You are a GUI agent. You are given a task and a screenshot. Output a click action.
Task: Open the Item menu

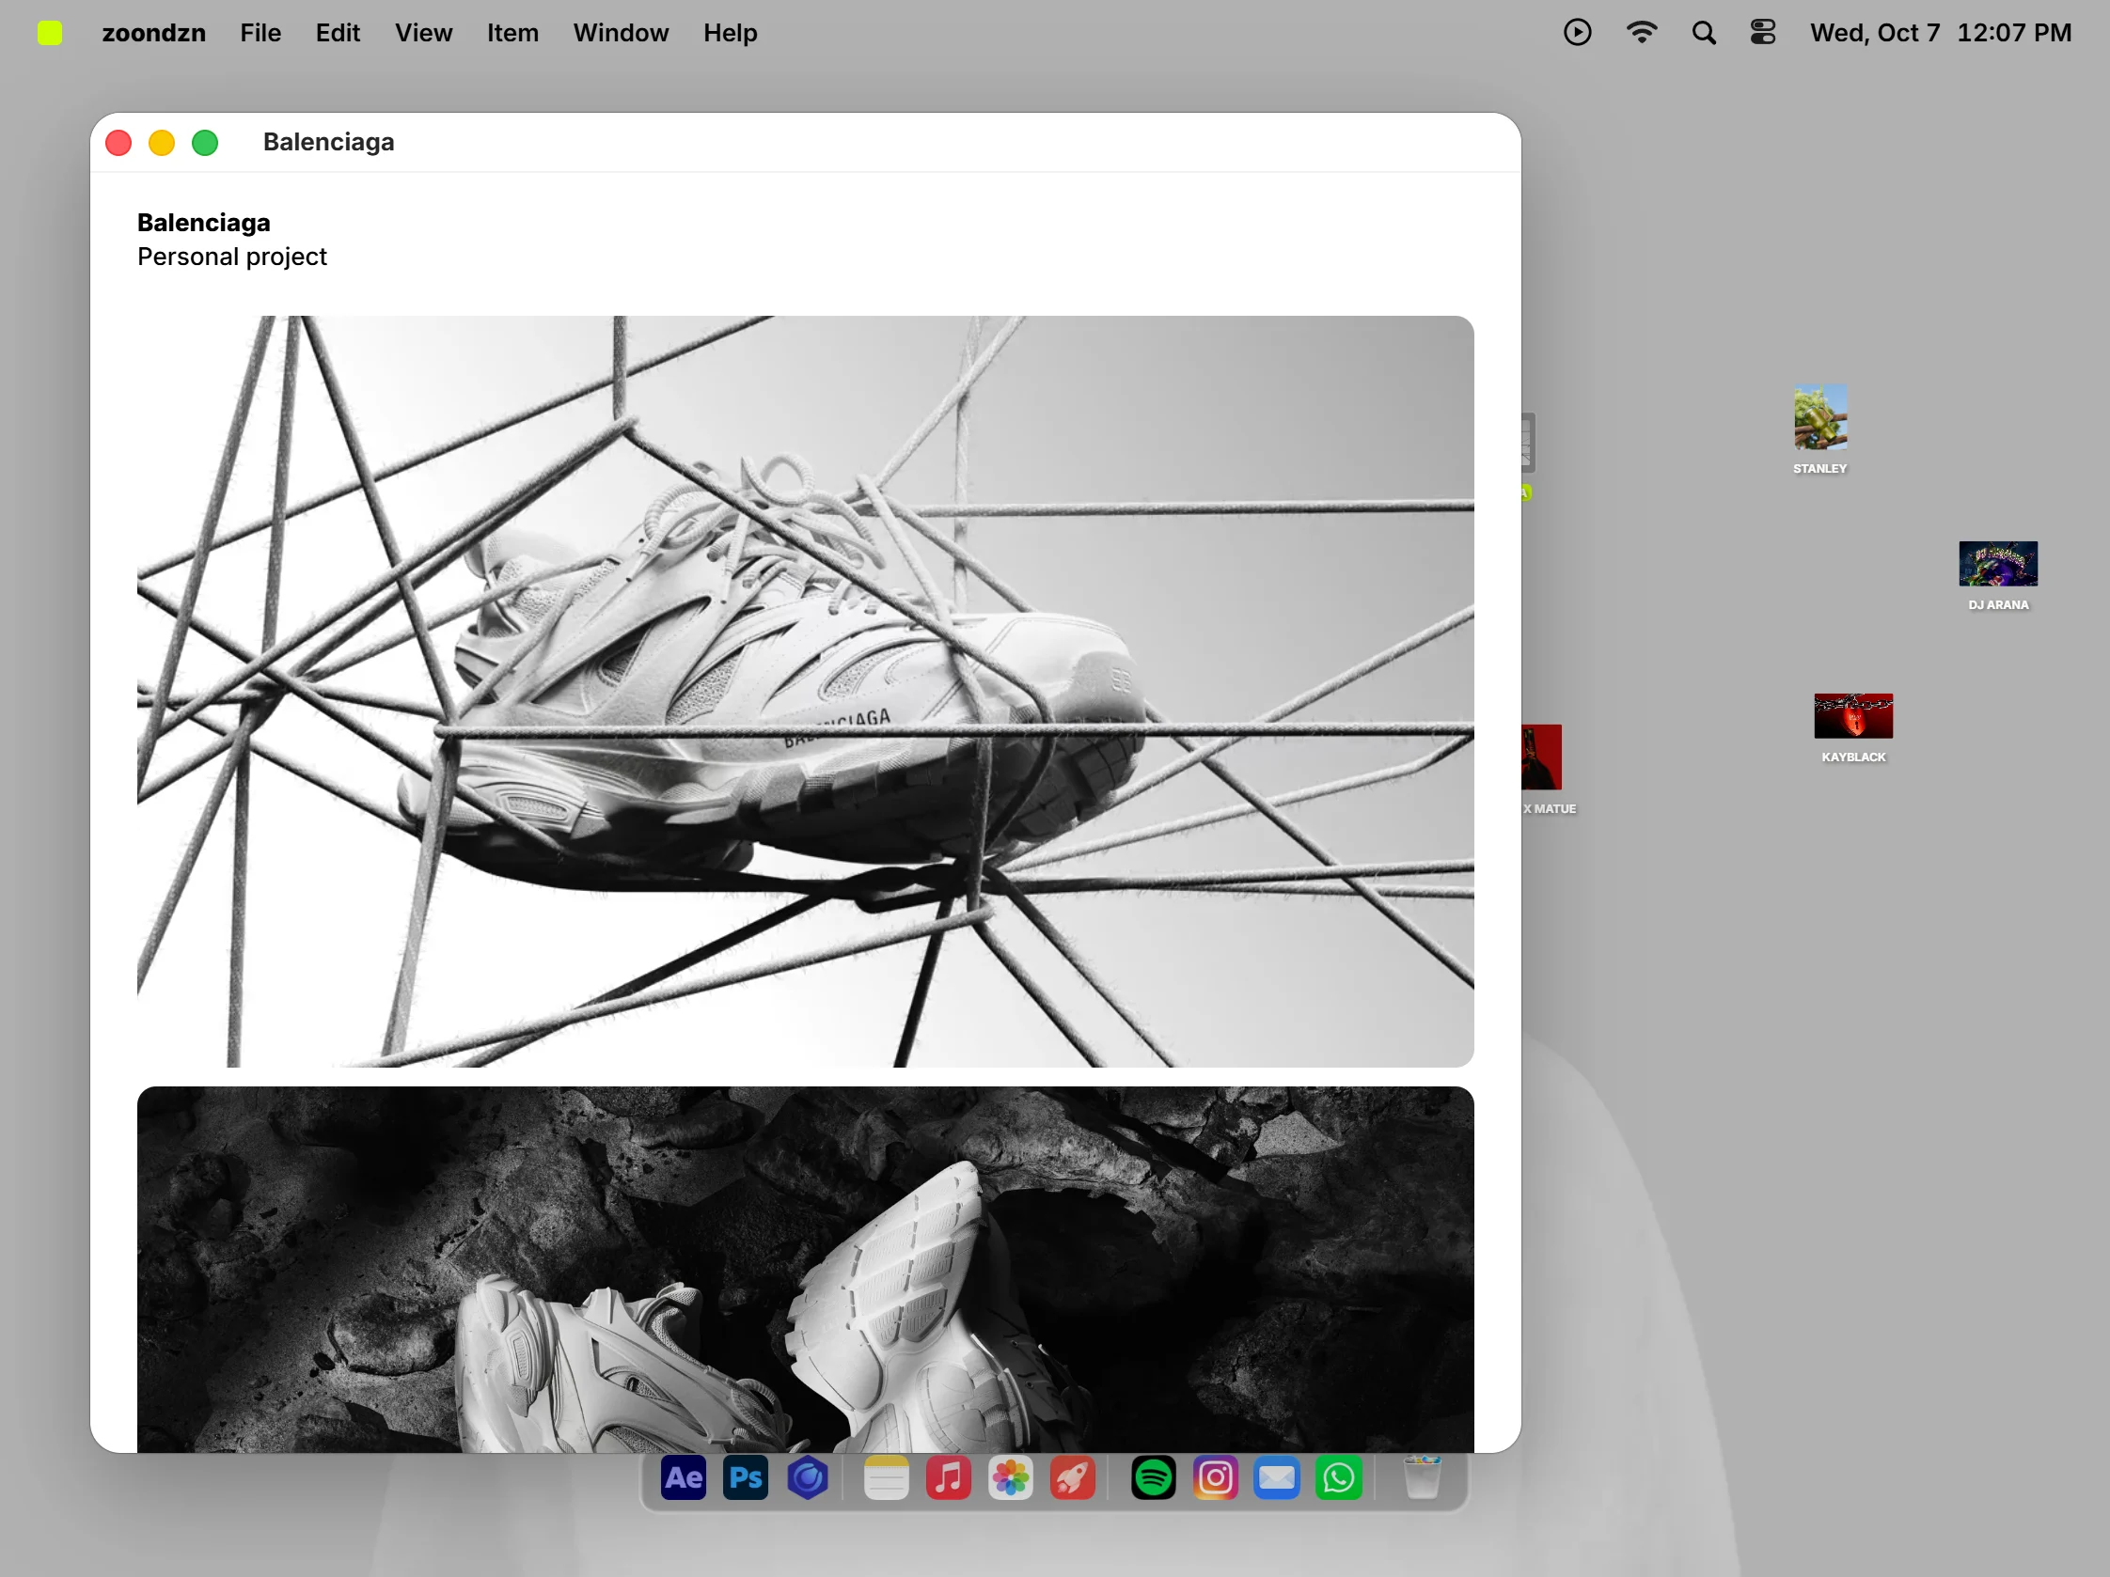click(512, 32)
